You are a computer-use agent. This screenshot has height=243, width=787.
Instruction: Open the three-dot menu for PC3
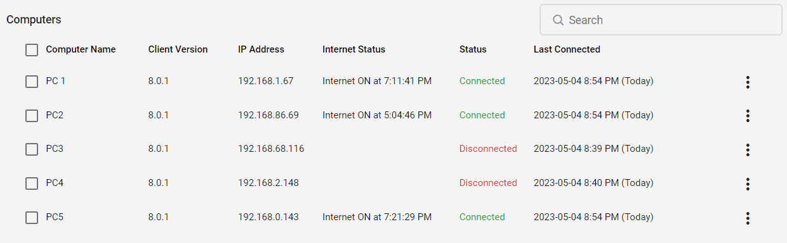(748, 150)
